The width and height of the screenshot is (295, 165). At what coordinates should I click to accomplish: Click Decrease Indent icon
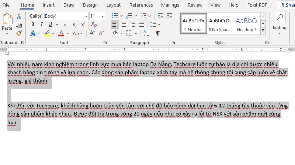pos(160,16)
